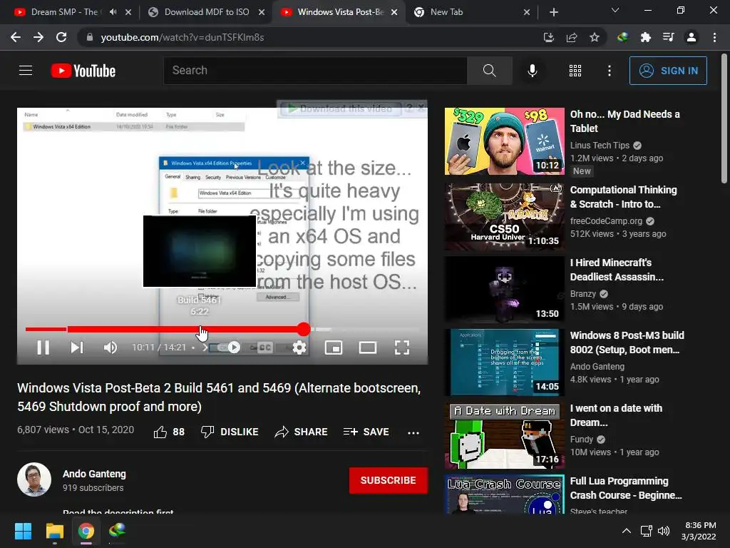
Task: Open YouTube settings three-dot menu
Action: (x=609, y=71)
